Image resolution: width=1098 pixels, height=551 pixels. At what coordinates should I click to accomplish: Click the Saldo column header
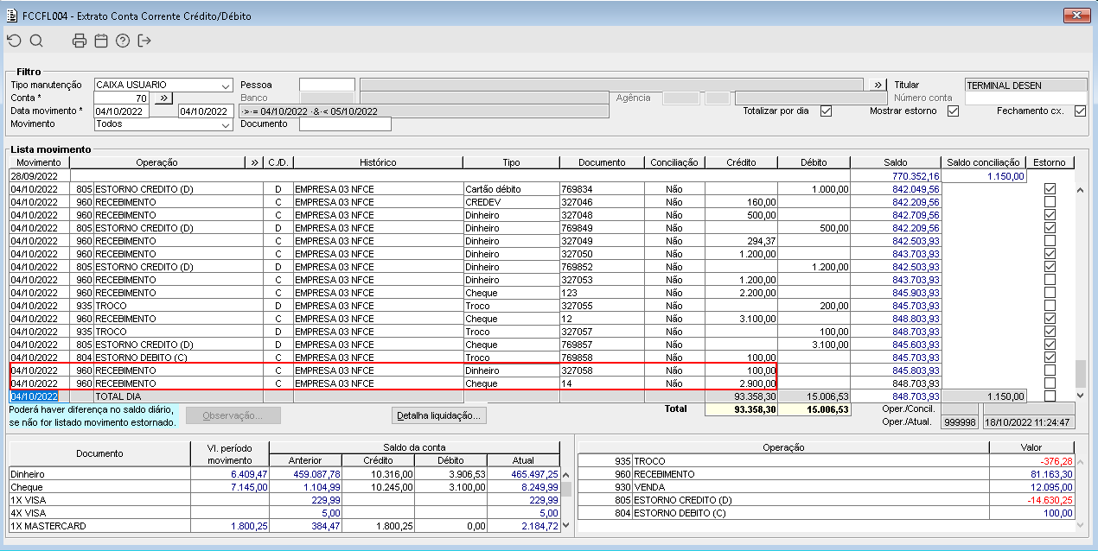point(895,162)
